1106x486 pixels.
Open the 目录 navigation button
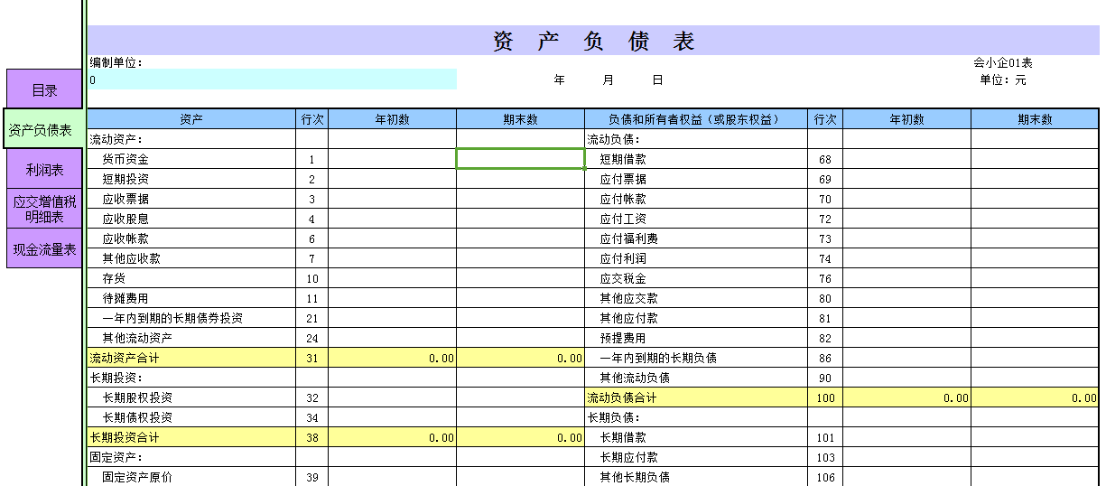tap(44, 89)
